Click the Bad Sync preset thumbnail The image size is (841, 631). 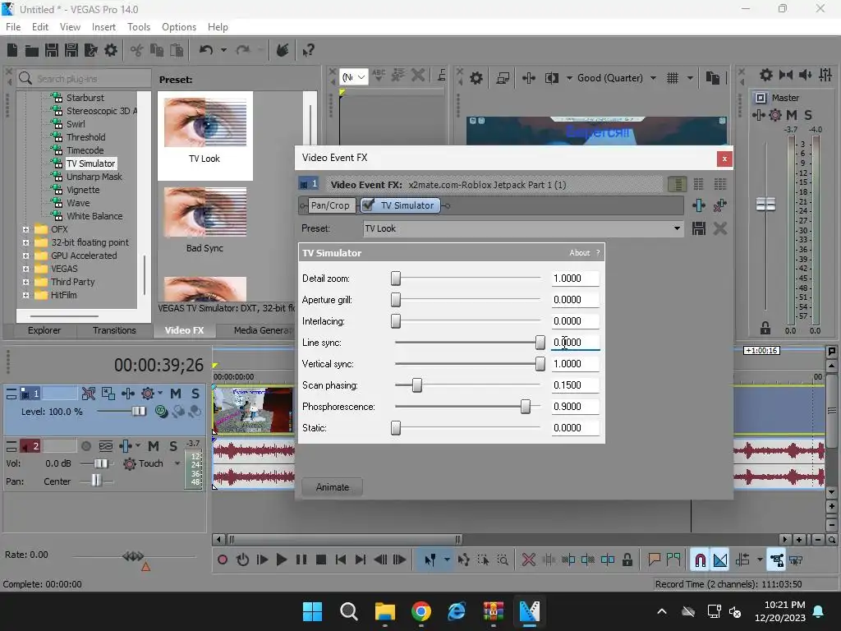(x=205, y=212)
